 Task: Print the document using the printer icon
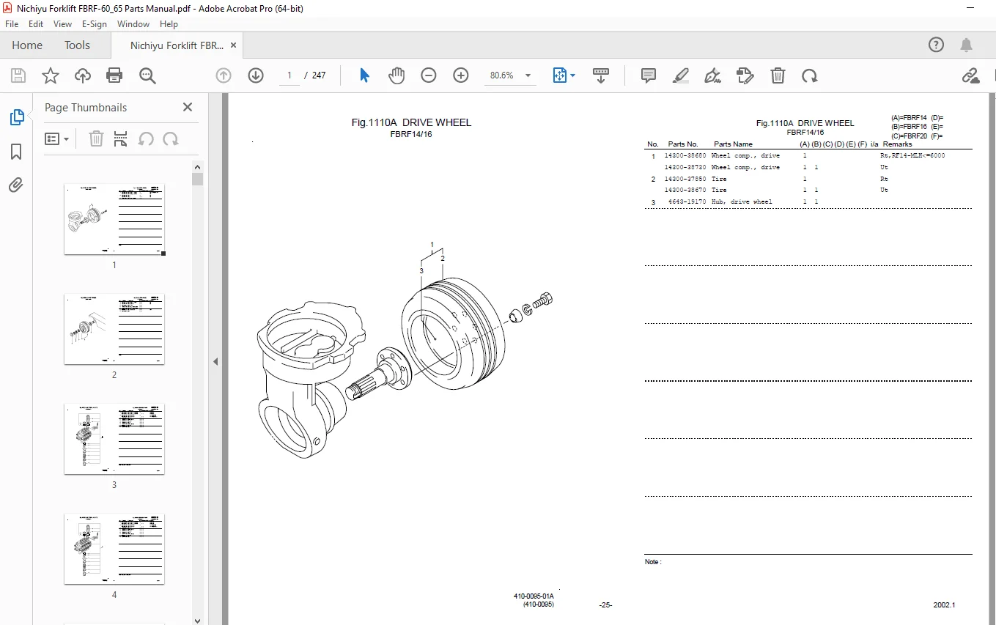coord(114,75)
